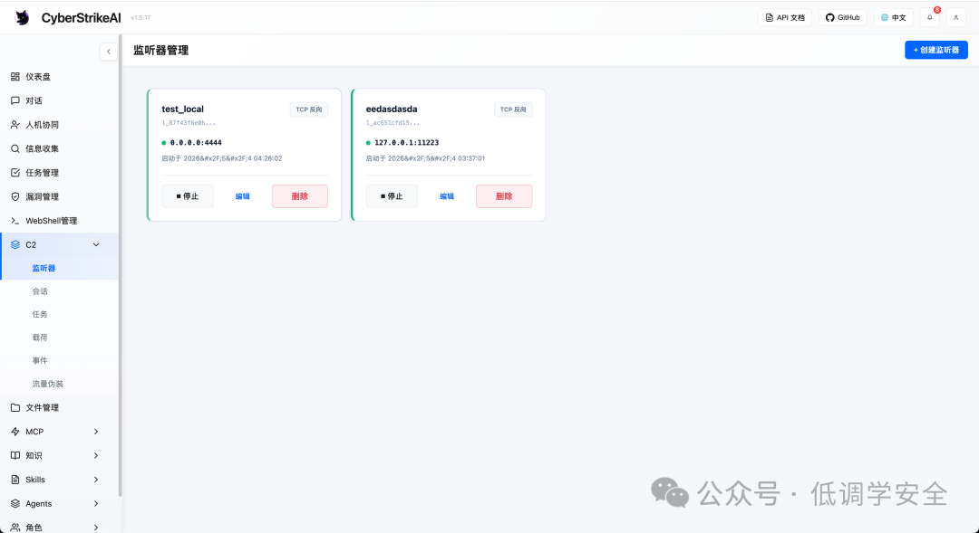This screenshot has height=533, width=979.
Task: Click the 漏洞管理 shield icon
Action: 15,196
